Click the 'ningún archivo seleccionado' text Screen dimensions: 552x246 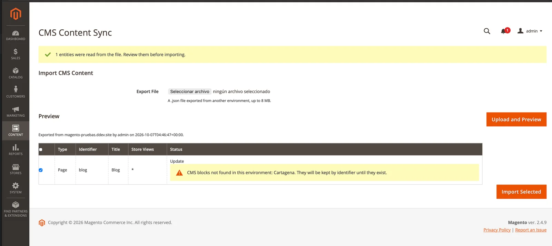241,91
